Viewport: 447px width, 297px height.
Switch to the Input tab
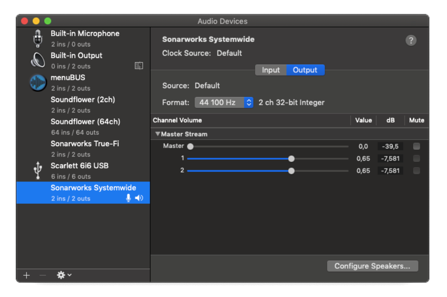tap(270, 70)
